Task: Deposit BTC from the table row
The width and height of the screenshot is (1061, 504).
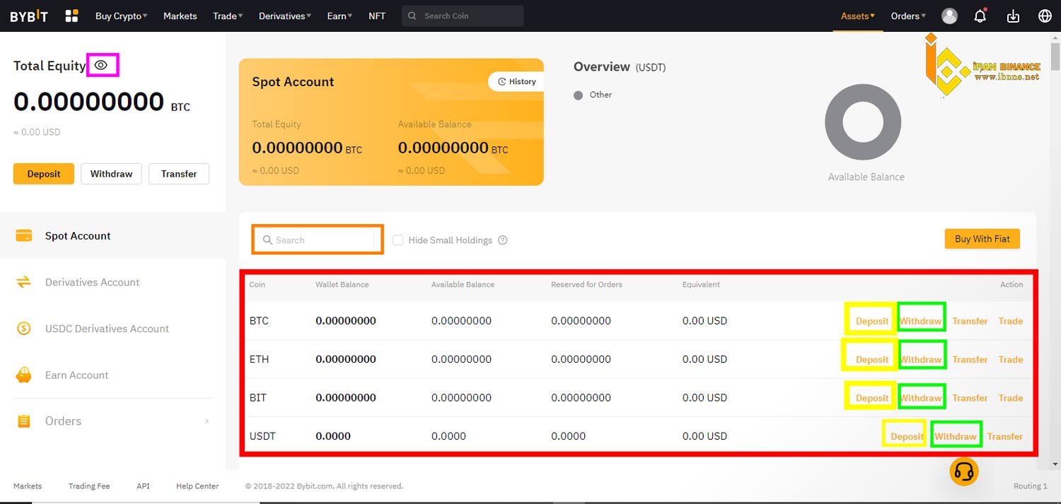Action: (872, 321)
